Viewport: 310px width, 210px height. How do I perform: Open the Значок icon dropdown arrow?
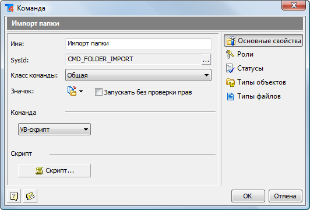81,91
